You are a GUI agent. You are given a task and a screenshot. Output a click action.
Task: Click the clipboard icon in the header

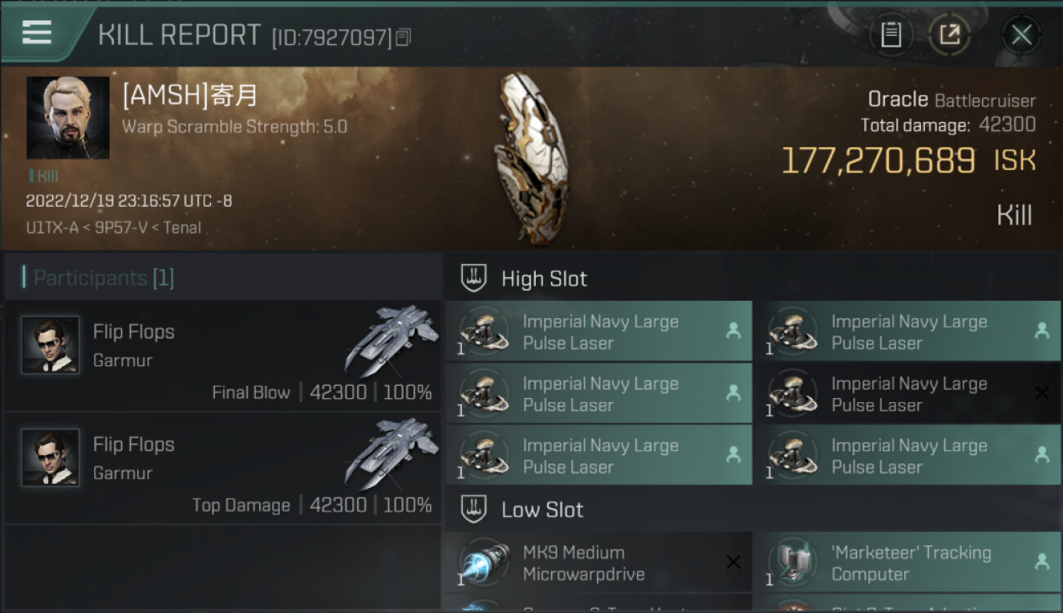point(890,35)
